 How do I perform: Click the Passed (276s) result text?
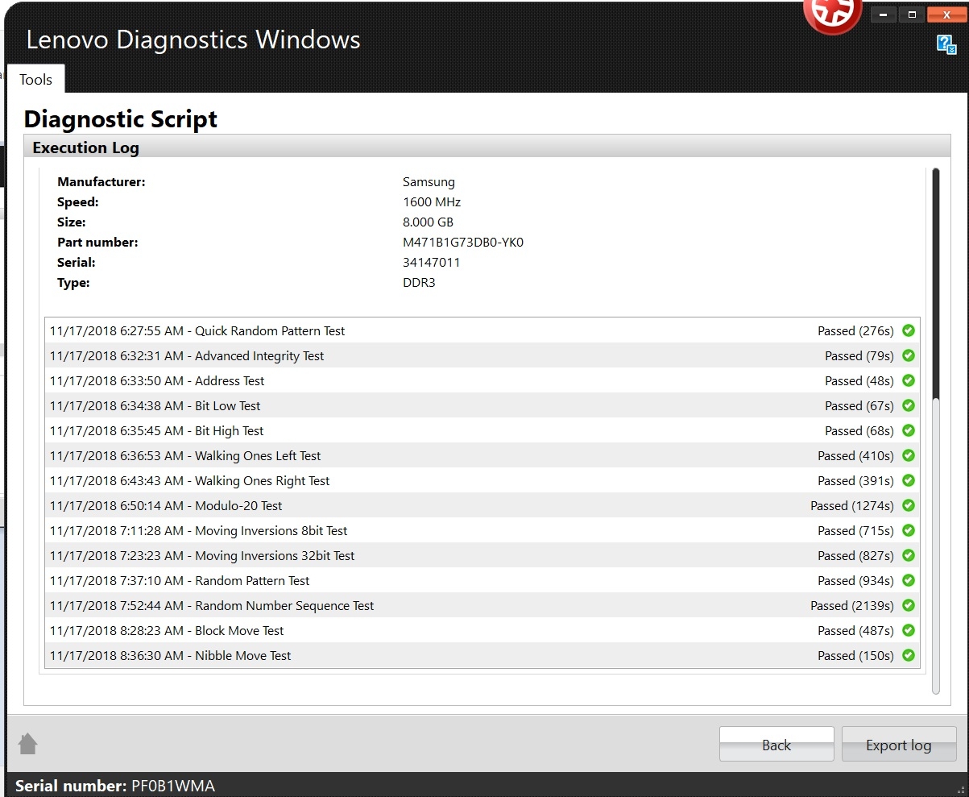click(x=855, y=331)
